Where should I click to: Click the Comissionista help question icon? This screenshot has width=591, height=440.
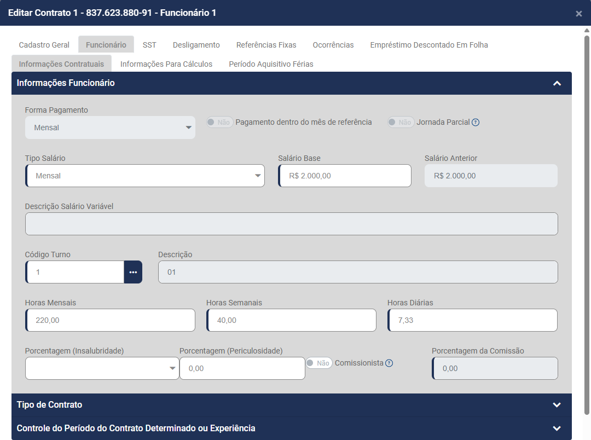point(389,363)
